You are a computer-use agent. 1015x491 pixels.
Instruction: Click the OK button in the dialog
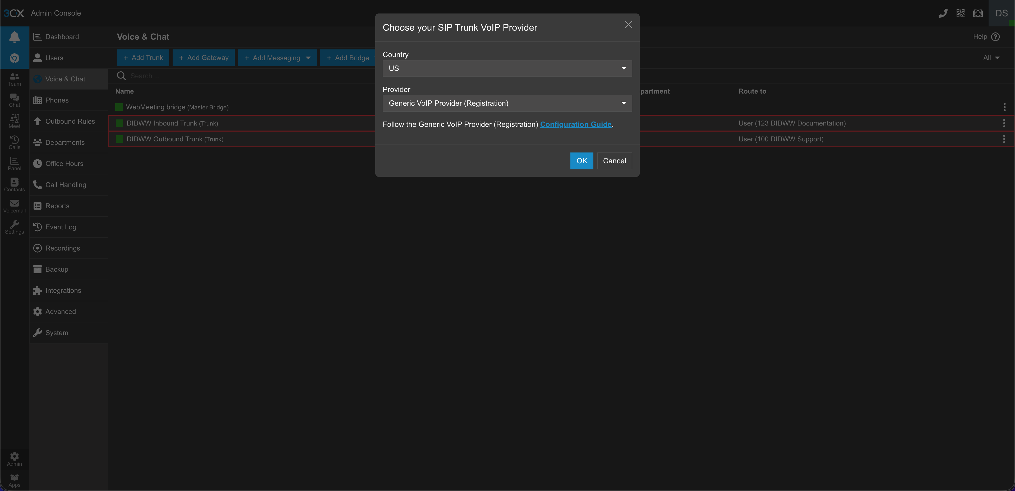(581, 161)
